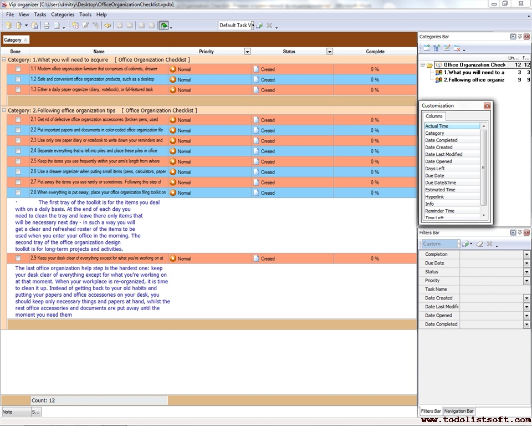Image resolution: width=532 pixels, height=426 pixels.
Task: Click the Add subcategory icon
Action: pos(437,48)
